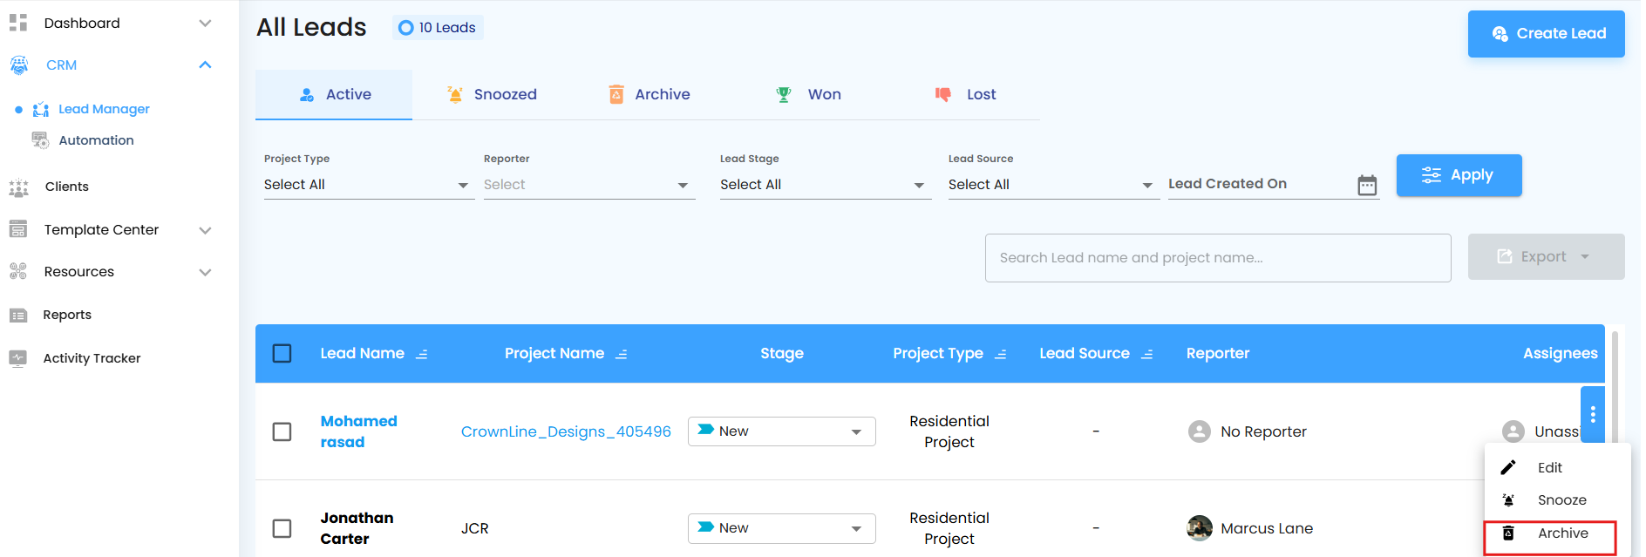The image size is (1646, 557).
Task: Check the Mohamed rasad row checkbox
Action: pos(282,431)
